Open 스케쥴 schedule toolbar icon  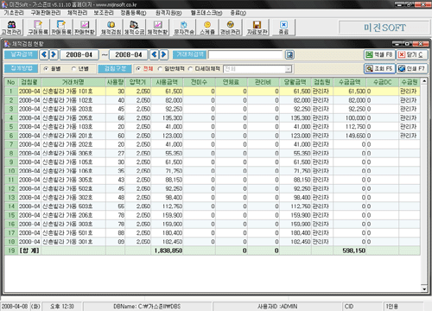(x=207, y=28)
